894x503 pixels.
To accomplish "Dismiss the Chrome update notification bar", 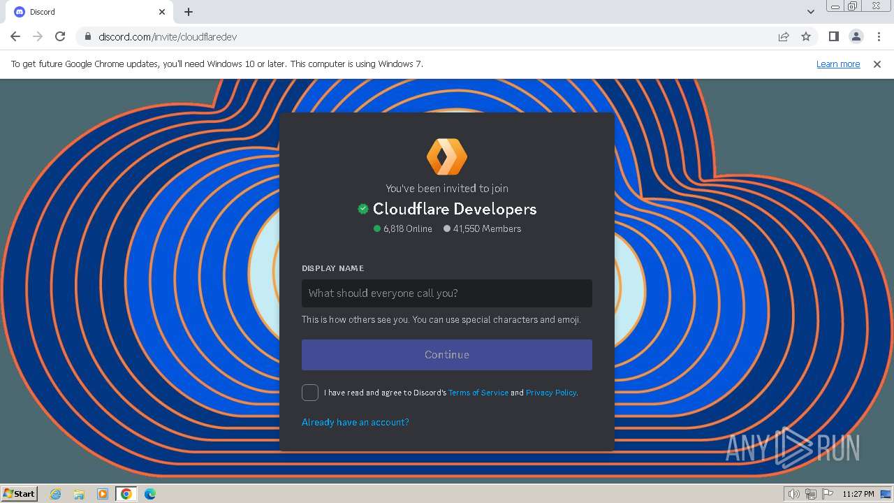I will (877, 64).
